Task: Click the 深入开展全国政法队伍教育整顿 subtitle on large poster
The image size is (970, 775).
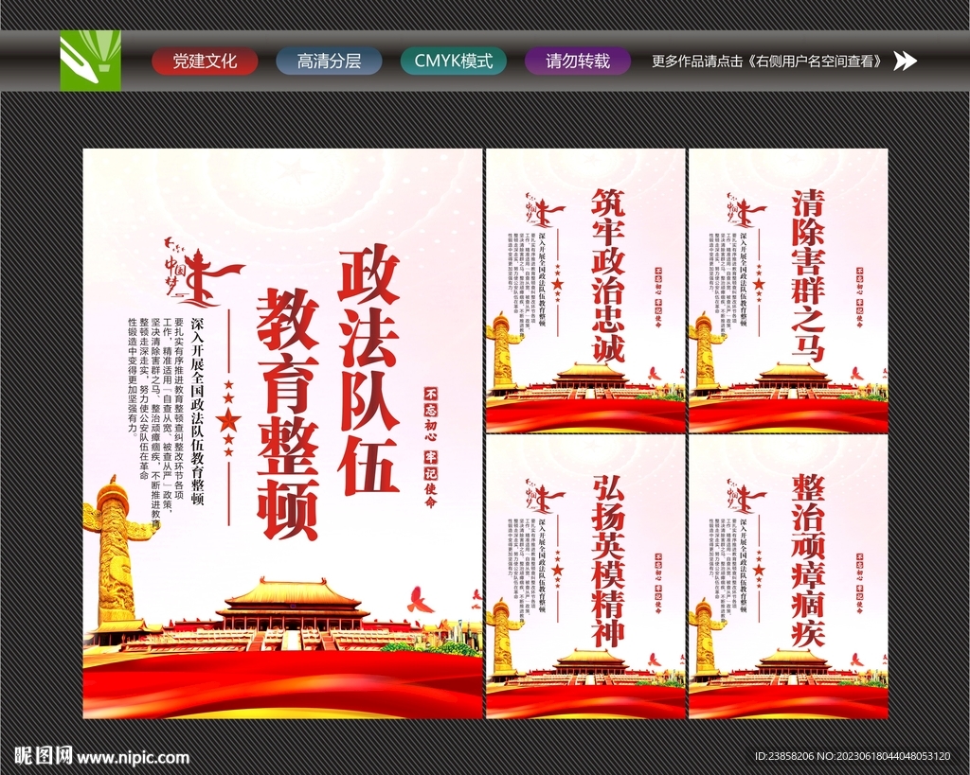Action: pyautogui.click(x=197, y=412)
